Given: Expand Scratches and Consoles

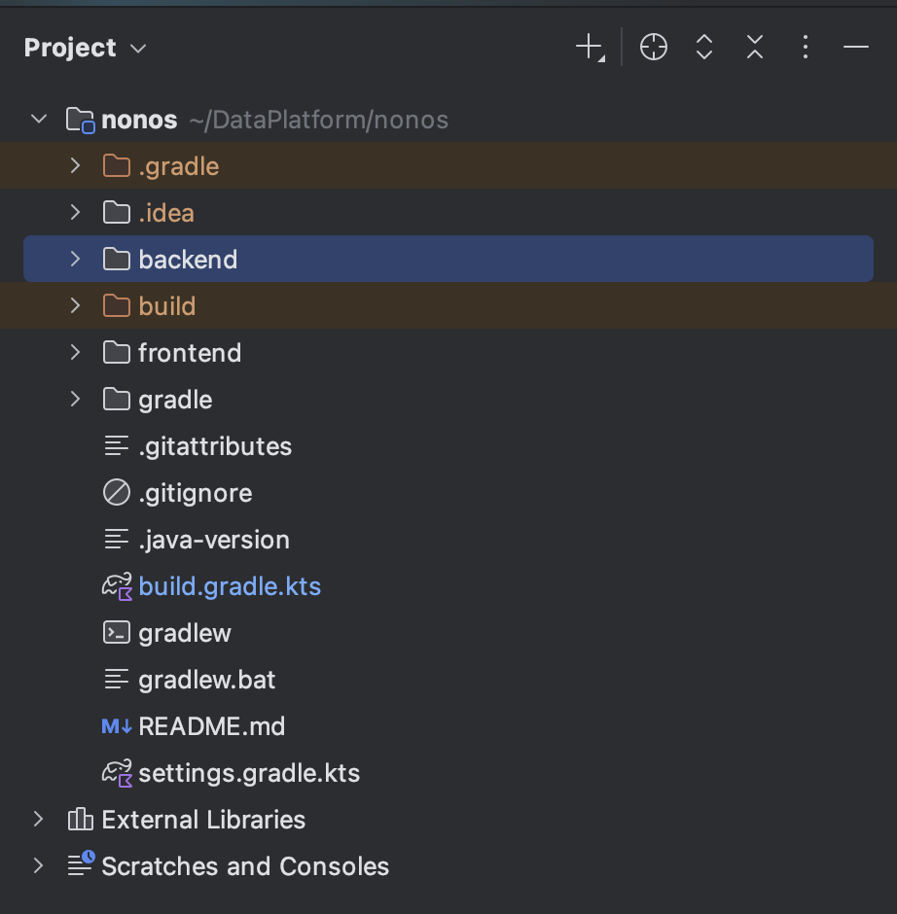Looking at the screenshot, I should point(39,865).
